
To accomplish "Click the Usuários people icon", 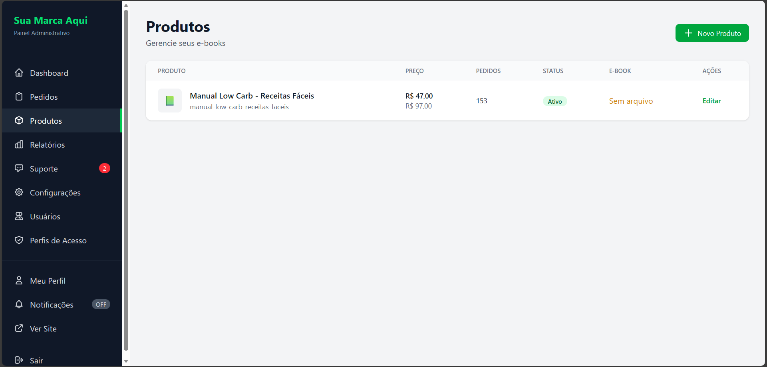I will (x=19, y=216).
